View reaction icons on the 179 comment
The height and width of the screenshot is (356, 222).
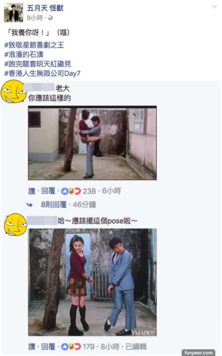coord(71,347)
